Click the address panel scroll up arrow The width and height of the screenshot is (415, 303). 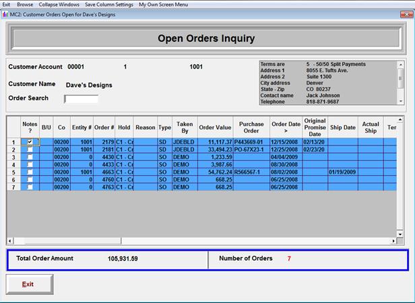(401, 65)
